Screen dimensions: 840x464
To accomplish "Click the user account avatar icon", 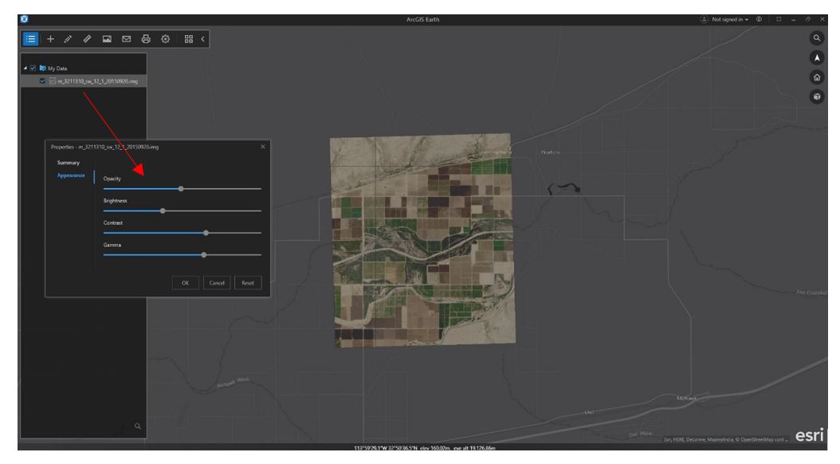I will pyautogui.click(x=704, y=19).
